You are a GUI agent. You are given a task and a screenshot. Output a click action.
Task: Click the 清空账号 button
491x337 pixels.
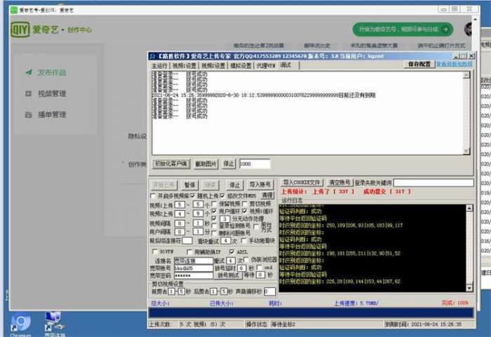pos(339,182)
